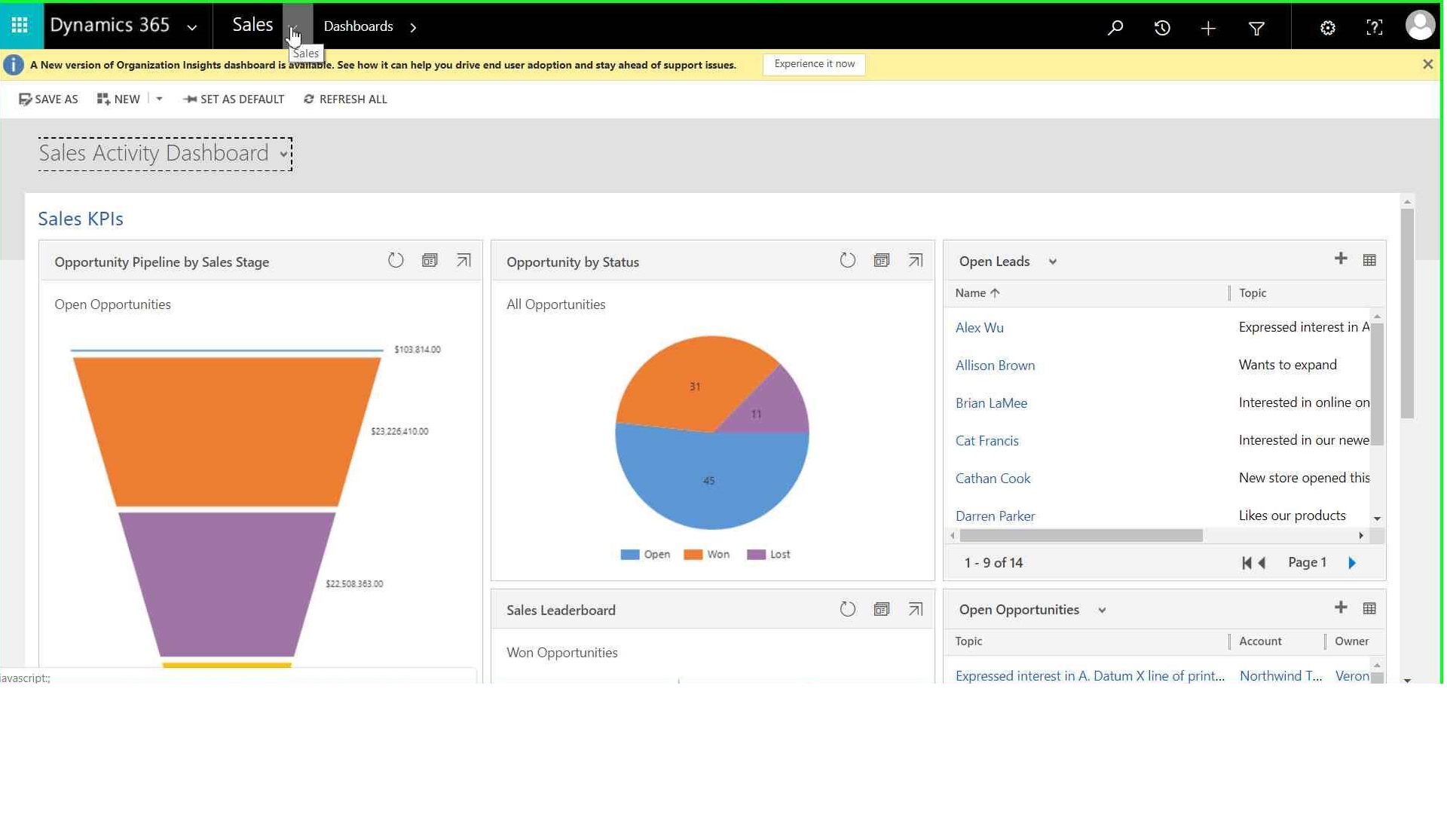1447x814 pixels.
Task: Open the Dashboards navigation menu item
Action: pos(358,26)
